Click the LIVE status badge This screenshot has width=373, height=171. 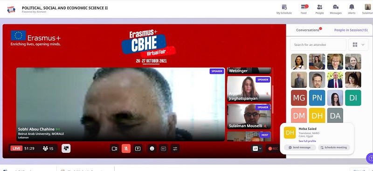[x=16, y=149]
